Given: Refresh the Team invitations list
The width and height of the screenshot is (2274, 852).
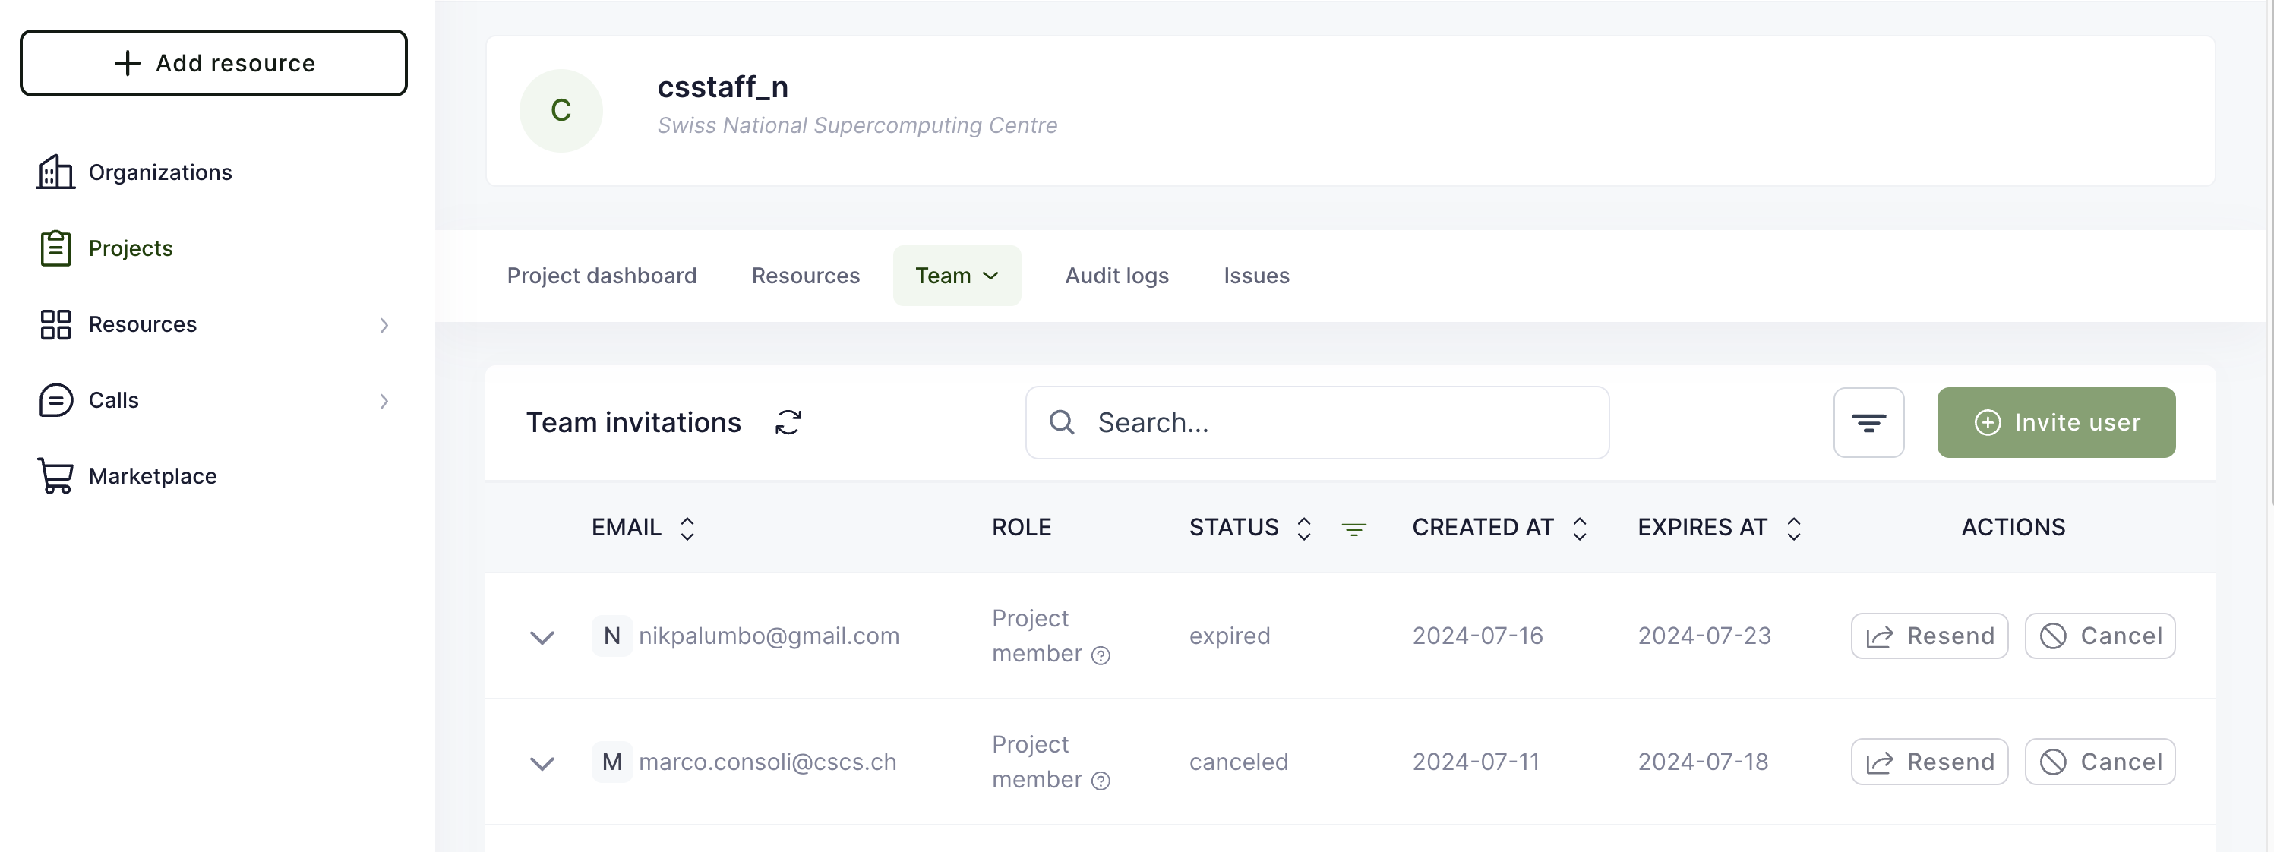Looking at the screenshot, I should 788,422.
